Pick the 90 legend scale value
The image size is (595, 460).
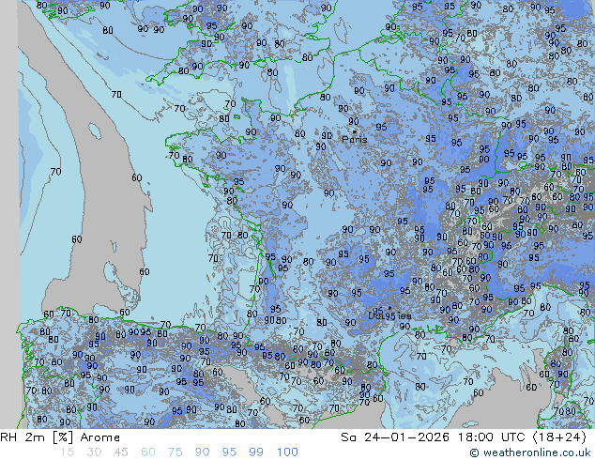[x=203, y=452]
